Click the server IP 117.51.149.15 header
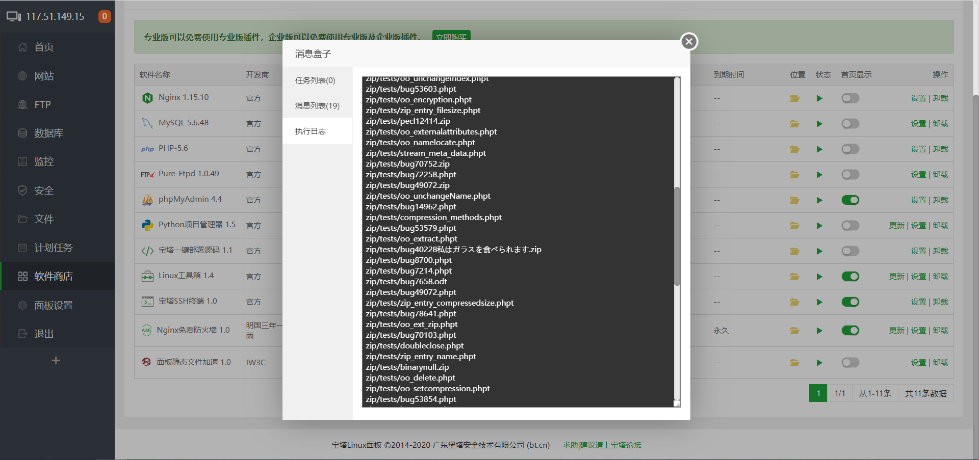Screen dimensions: 979x460 click(55, 16)
